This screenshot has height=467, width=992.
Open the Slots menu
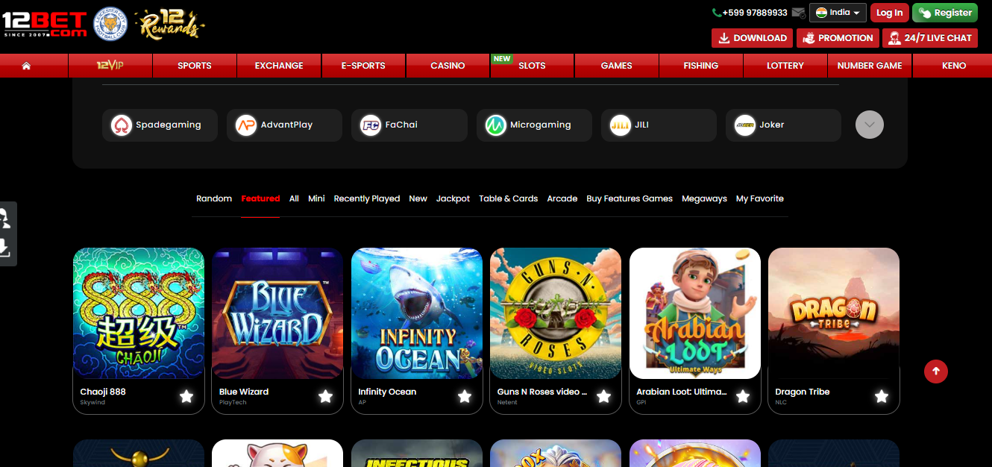coord(532,66)
